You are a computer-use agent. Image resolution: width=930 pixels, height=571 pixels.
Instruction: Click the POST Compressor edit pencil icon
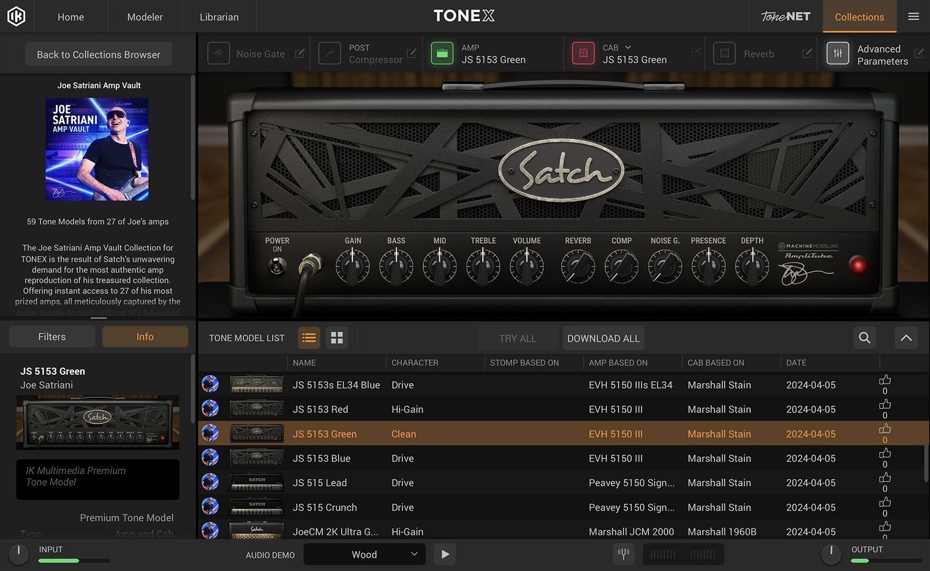(411, 53)
